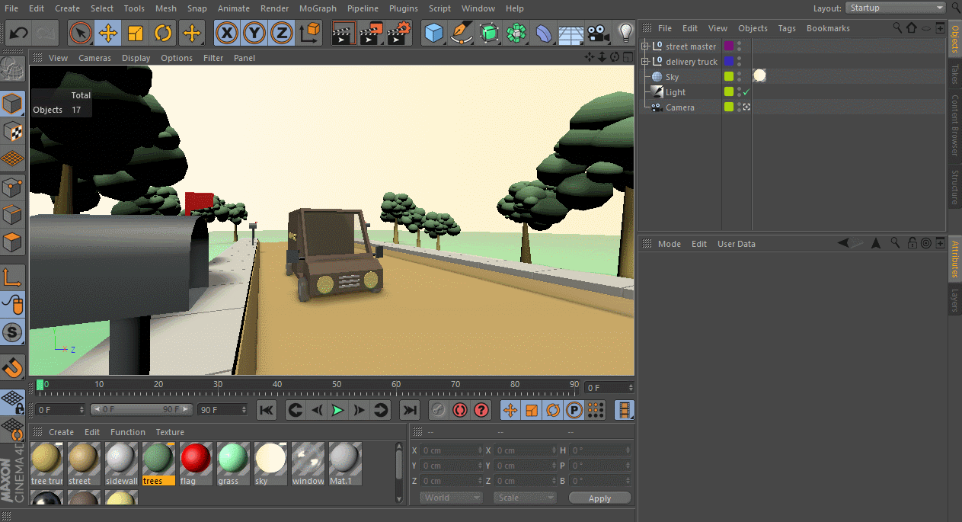
Task: Enable the Axis mode L icon
Action: coord(13,278)
